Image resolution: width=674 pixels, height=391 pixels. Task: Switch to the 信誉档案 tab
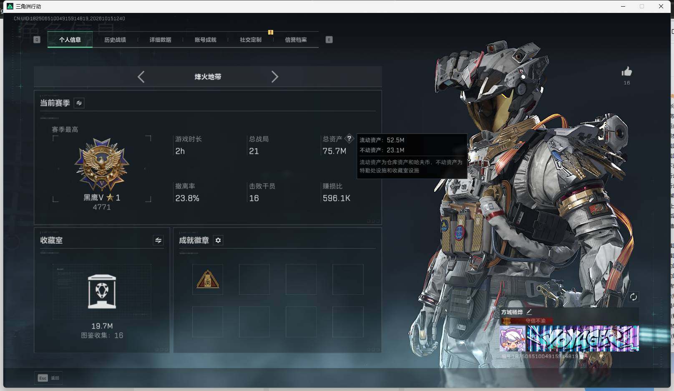pyautogui.click(x=296, y=40)
